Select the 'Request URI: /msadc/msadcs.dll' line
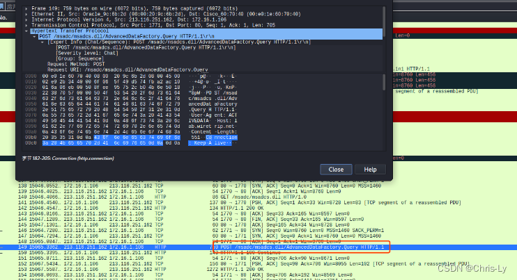 [128, 69]
